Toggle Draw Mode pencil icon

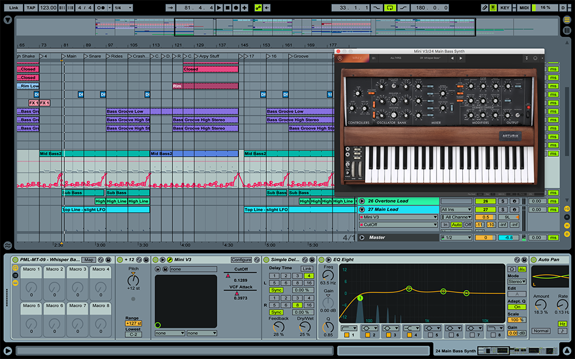[x=485, y=7]
